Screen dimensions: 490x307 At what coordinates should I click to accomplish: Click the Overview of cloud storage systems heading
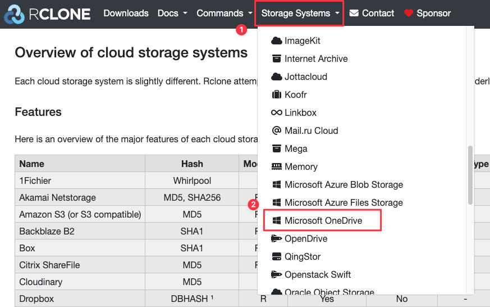[131, 53]
